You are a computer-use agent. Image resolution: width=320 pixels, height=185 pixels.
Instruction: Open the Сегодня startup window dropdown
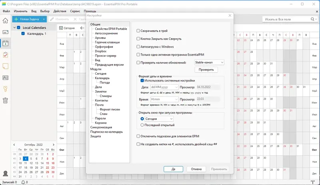(159, 119)
